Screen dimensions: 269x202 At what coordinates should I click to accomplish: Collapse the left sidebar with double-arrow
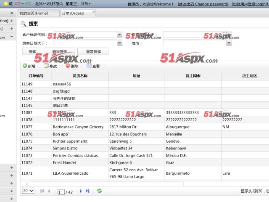[x=12, y=13]
